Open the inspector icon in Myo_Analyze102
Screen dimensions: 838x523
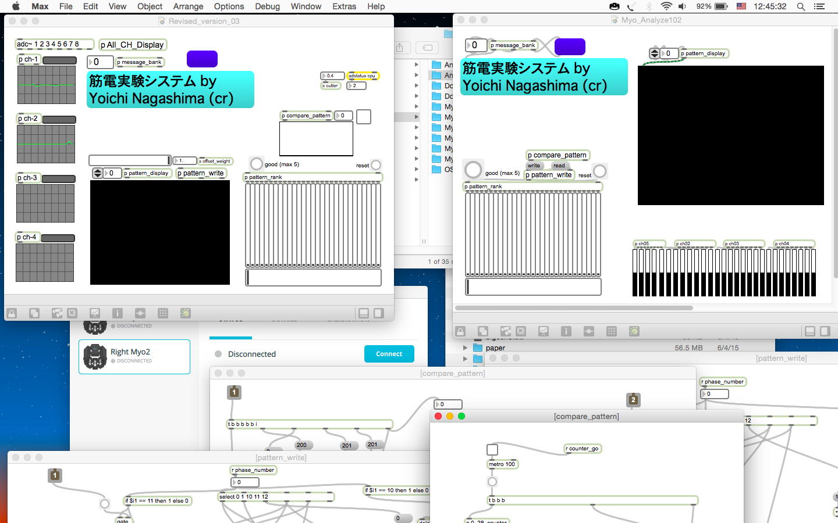coord(566,331)
